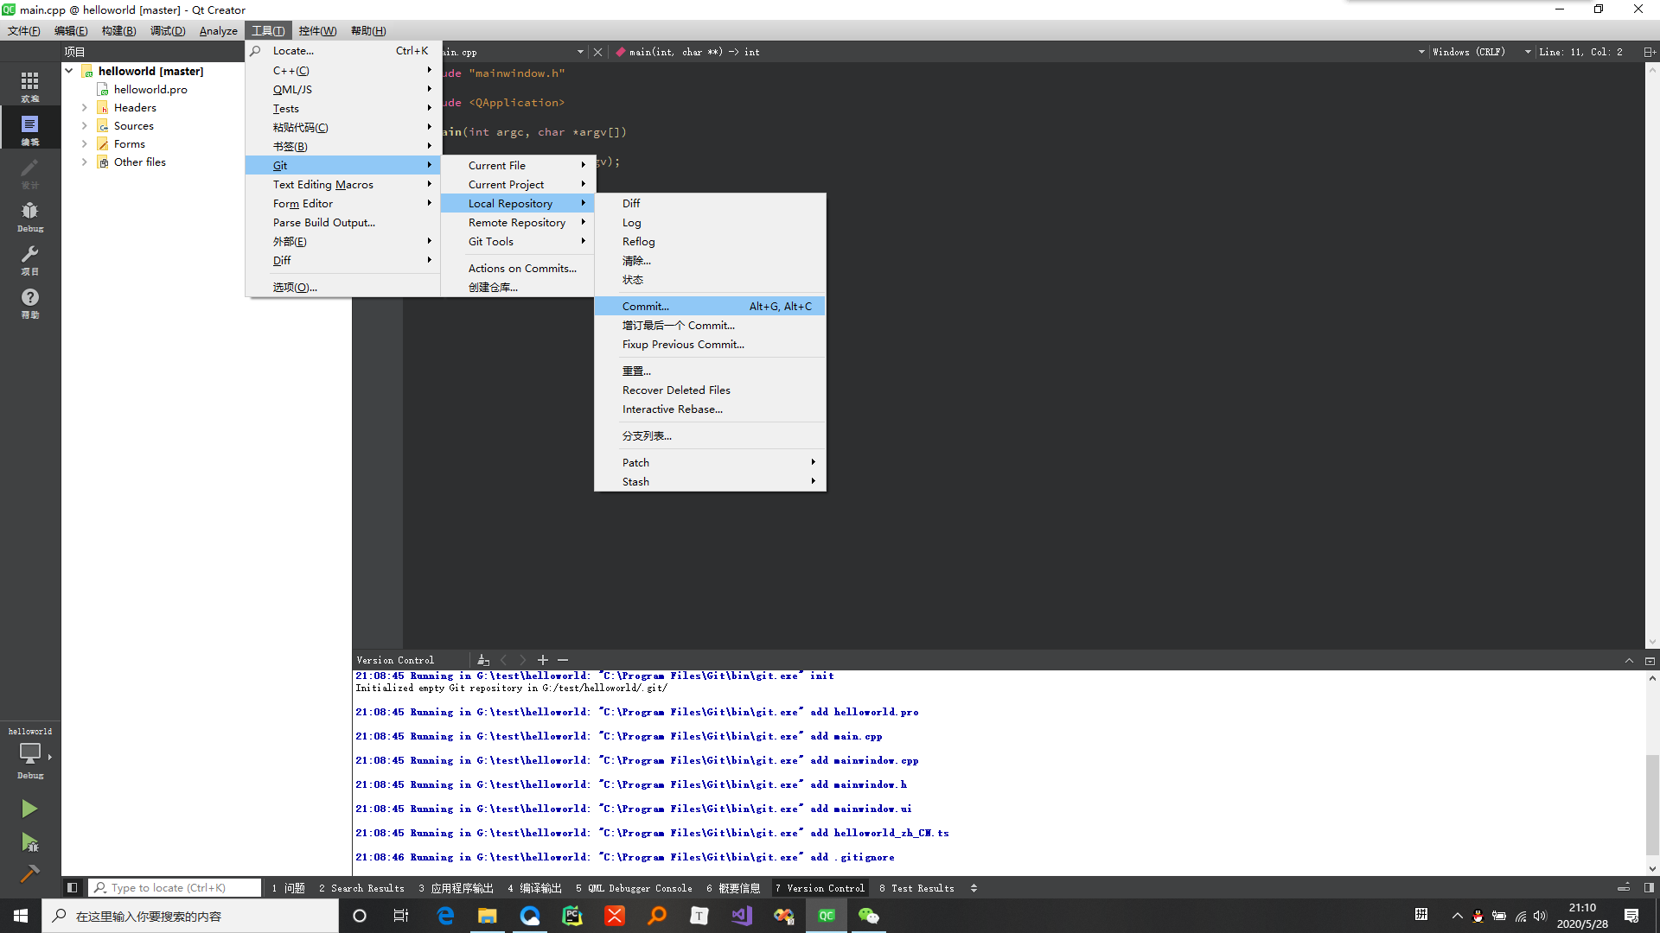Expand the Headers folder

[84, 108]
